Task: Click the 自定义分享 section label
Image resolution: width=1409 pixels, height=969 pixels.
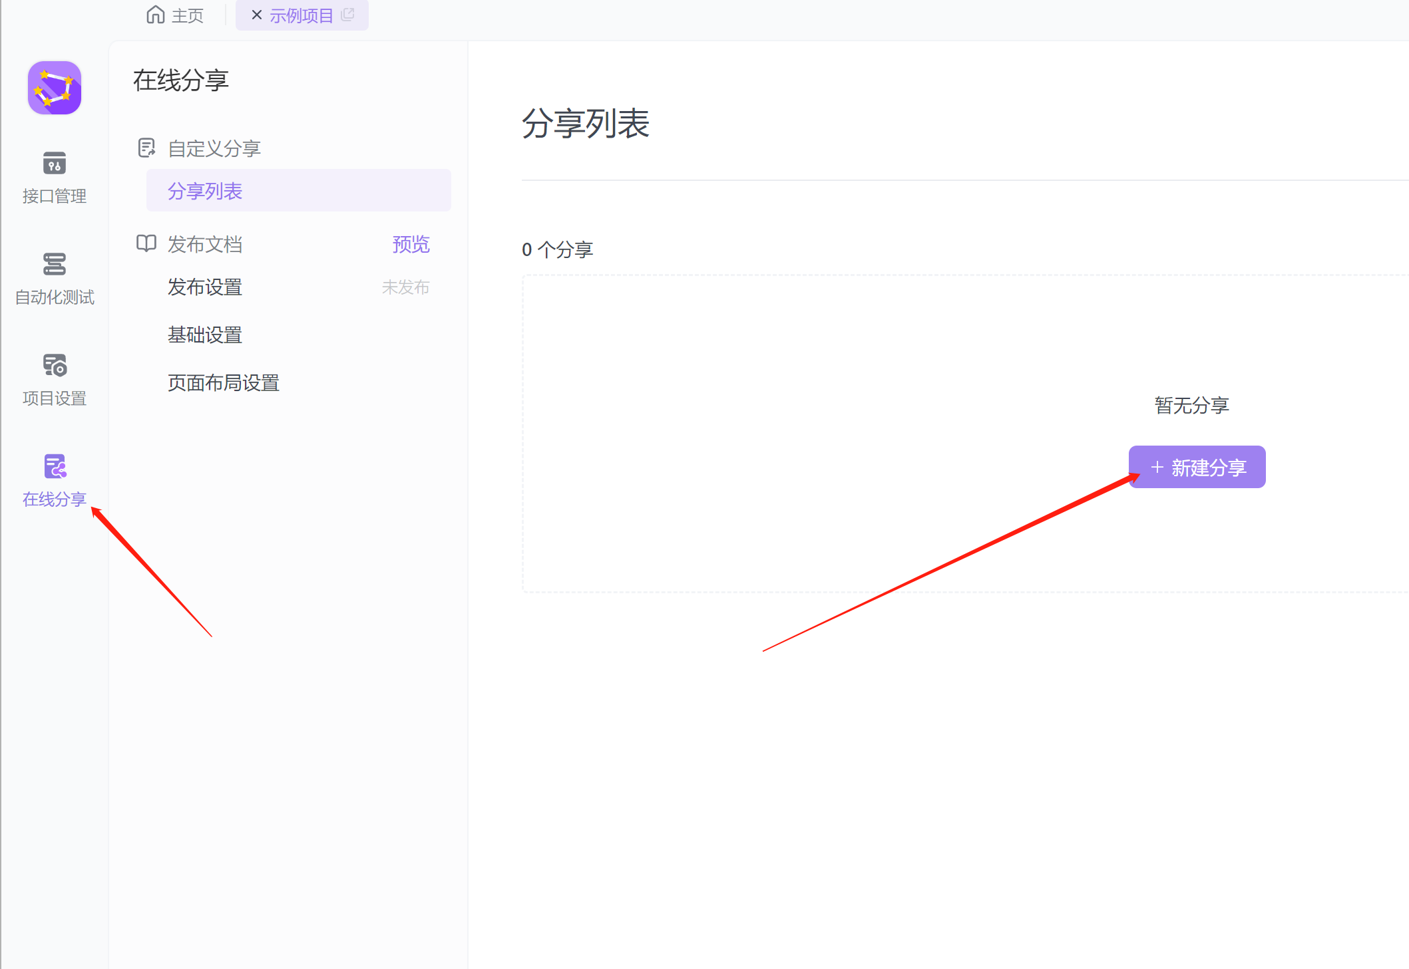Action: [214, 148]
